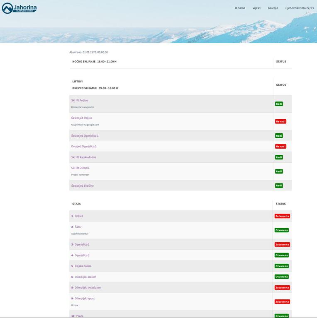Screen dimensions: 317x318
Task: Click the 9 - Olimpijski spust trail link
Action: 83,299
